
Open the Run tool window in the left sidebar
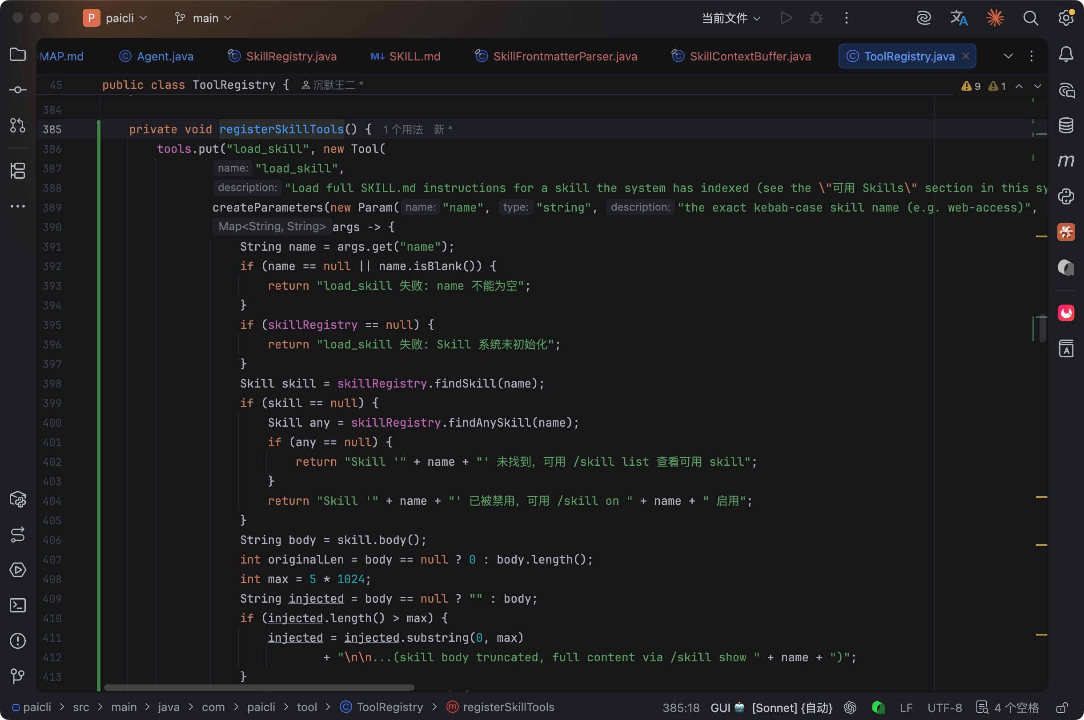pos(17,570)
